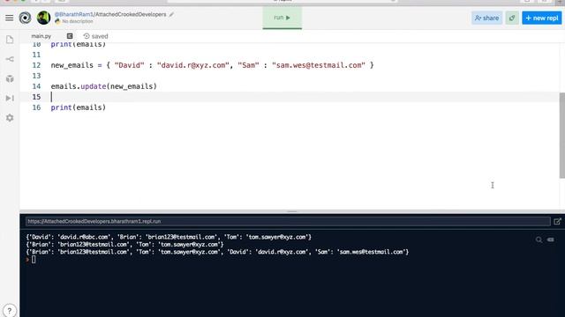Open console output in new tab
Viewport: 565px width, 317px height.
[x=557, y=221]
